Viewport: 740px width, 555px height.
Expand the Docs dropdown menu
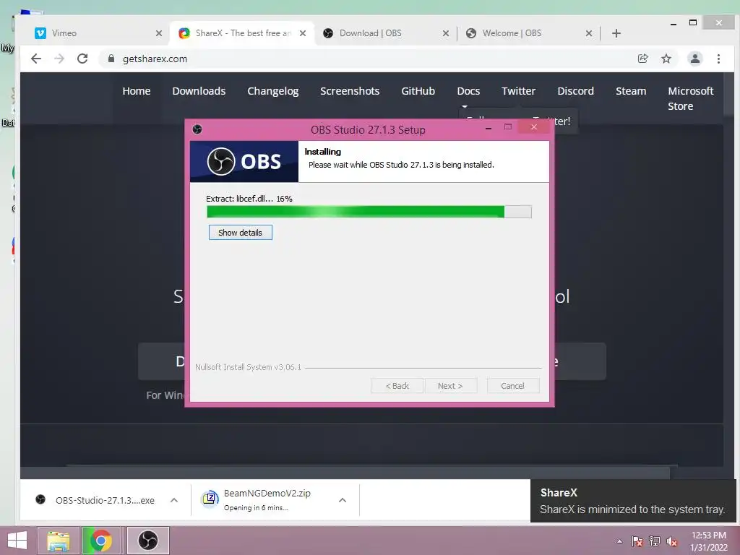[468, 92]
